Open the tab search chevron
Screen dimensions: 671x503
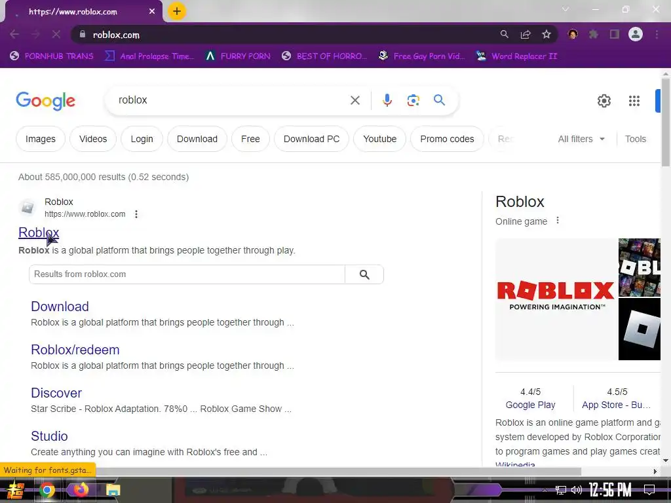coord(566,9)
